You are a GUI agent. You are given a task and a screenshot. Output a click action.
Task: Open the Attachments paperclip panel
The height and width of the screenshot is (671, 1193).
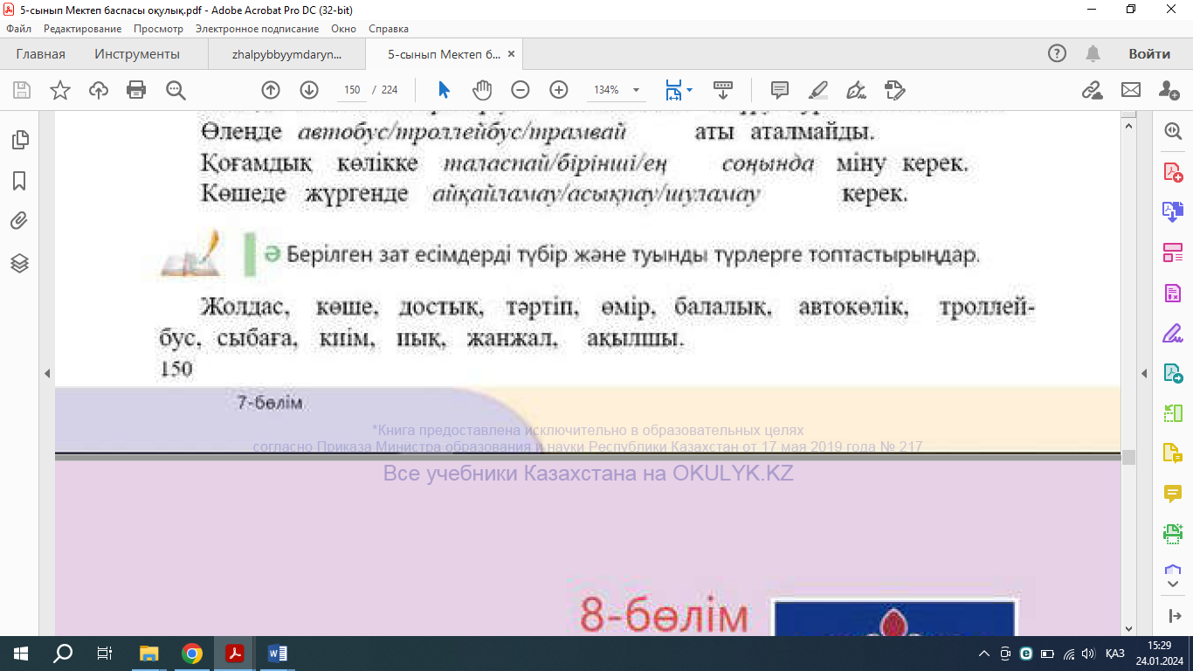pos(19,221)
